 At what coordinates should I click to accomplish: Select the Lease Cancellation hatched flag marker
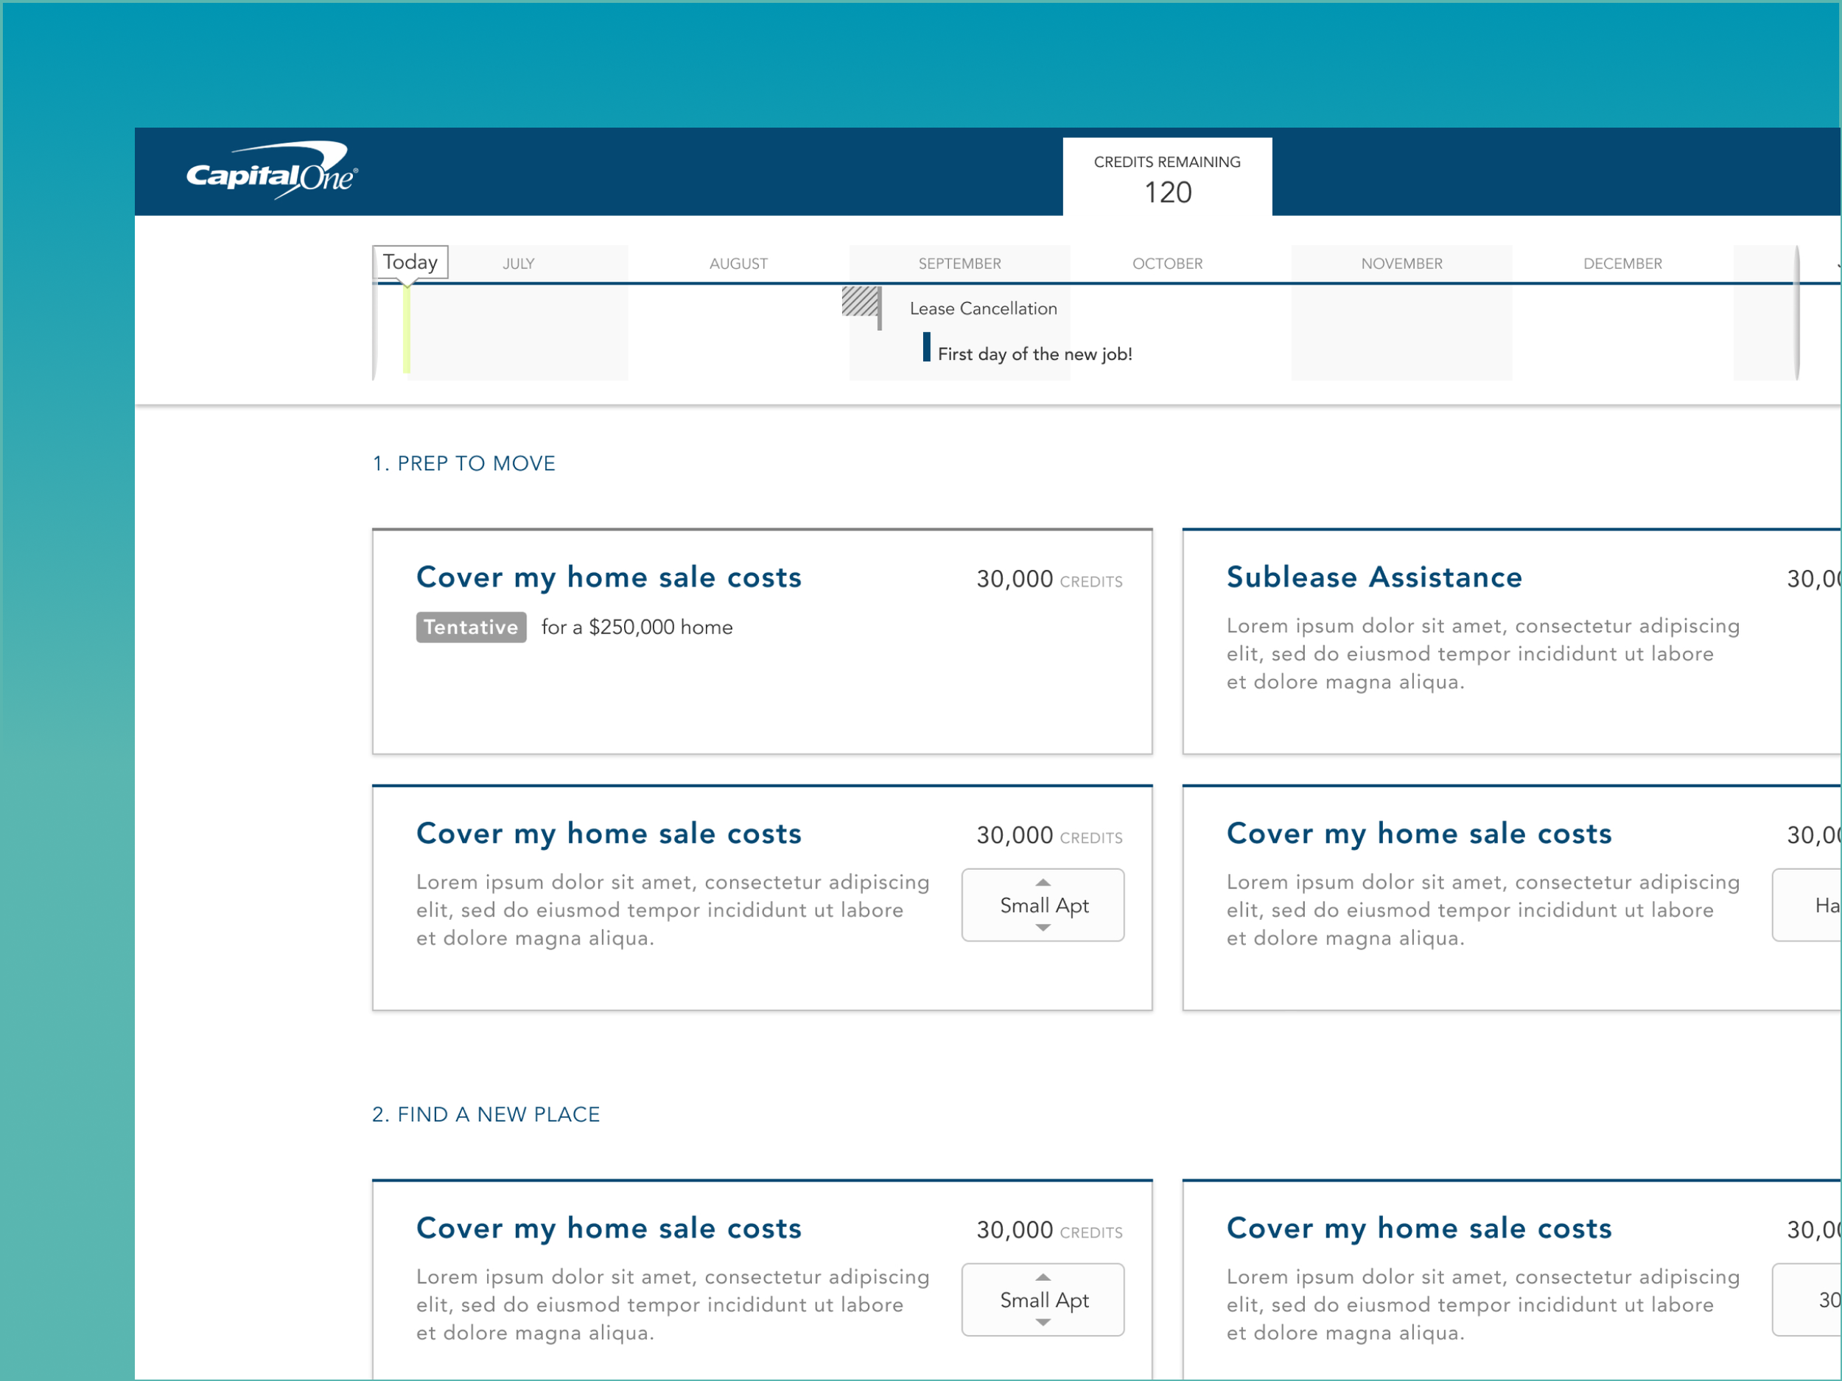coord(860,301)
